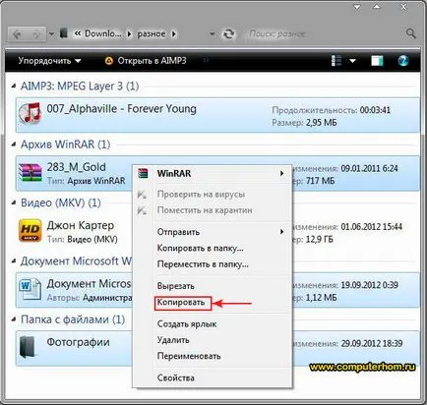The width and height of the screenshot is (427, 405).
Task: Click Открыть в AIMP3 toolbar button
Action: tap(146, 61)
